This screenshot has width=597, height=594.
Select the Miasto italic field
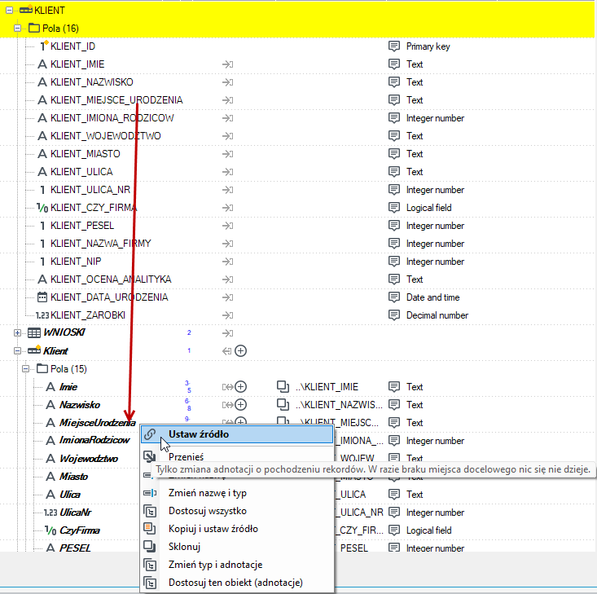click(73, 477)
